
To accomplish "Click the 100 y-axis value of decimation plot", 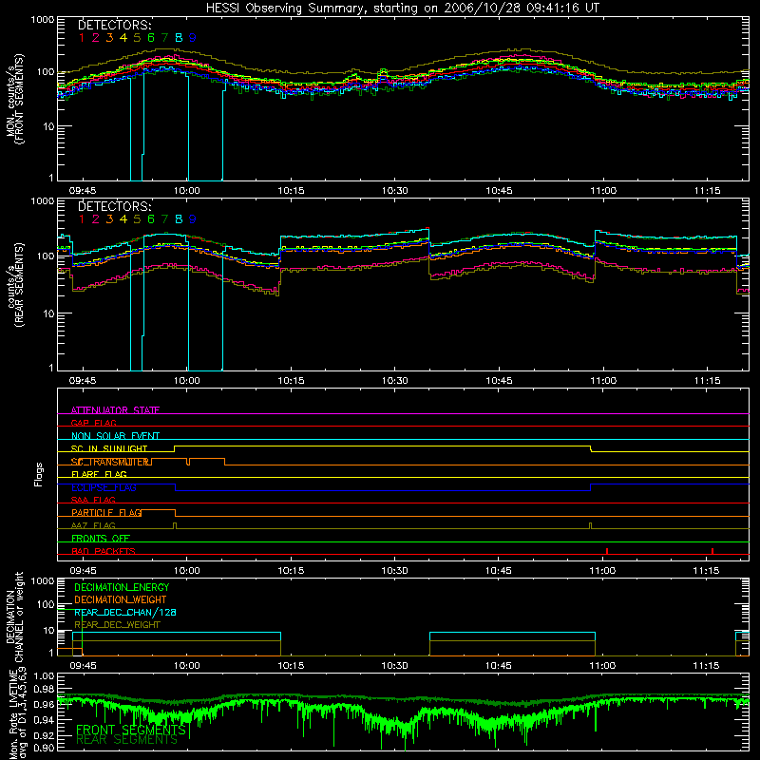I will pos(46,604).
